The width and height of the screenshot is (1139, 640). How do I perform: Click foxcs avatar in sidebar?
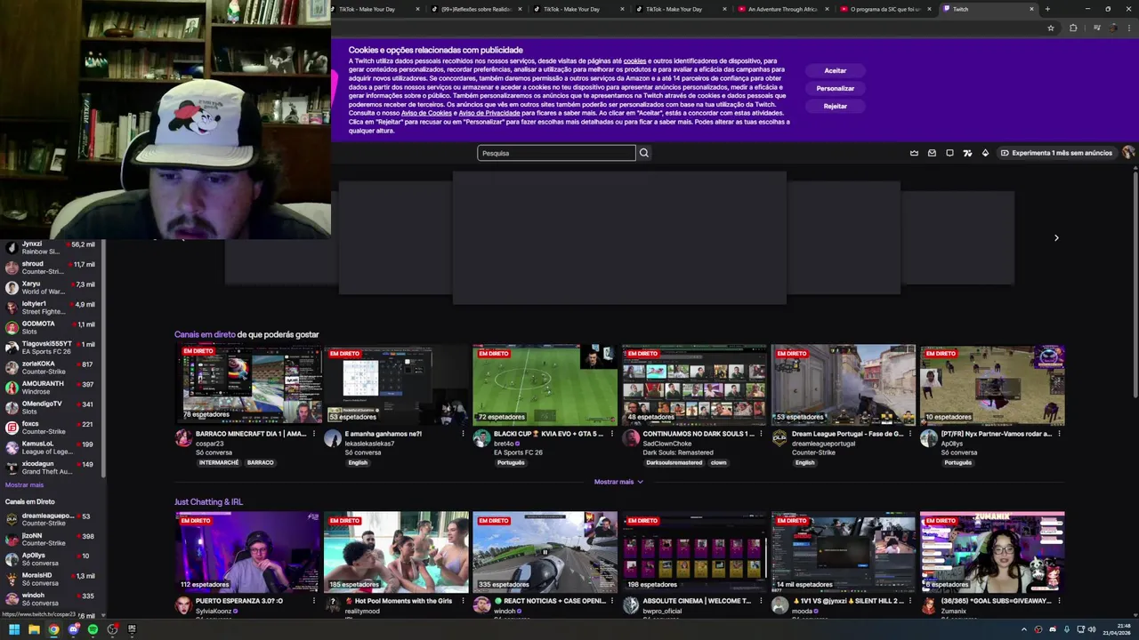tap(12, 428)
